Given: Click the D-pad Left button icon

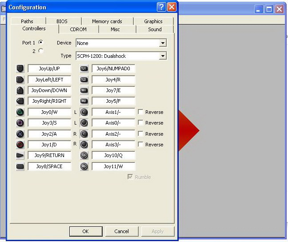Looking at the screenshot, I should (20, 80).
